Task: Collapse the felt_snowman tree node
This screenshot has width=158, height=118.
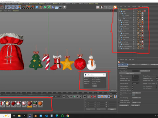Action: click(118, 20)
